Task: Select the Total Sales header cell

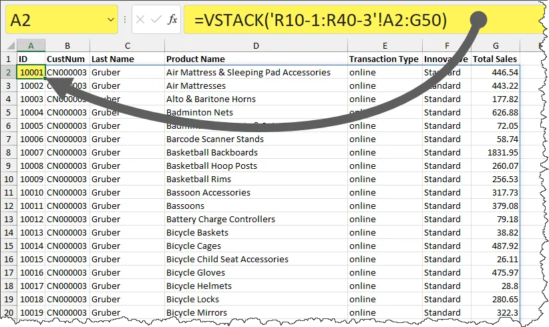Action: [x=495, y=59]
